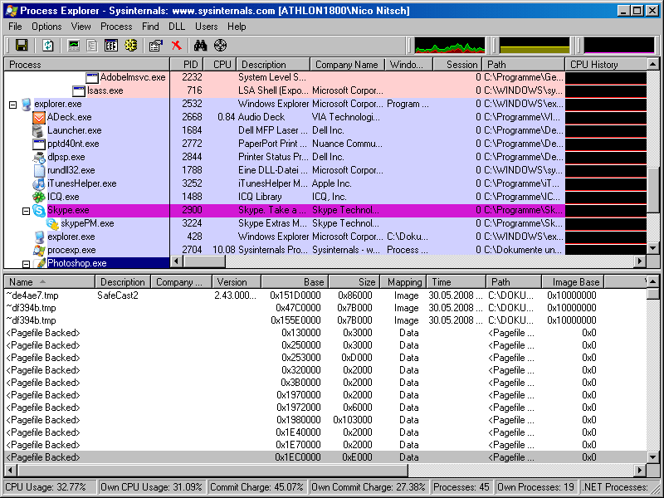Sort processes by the CPU column header

(220, 65)
